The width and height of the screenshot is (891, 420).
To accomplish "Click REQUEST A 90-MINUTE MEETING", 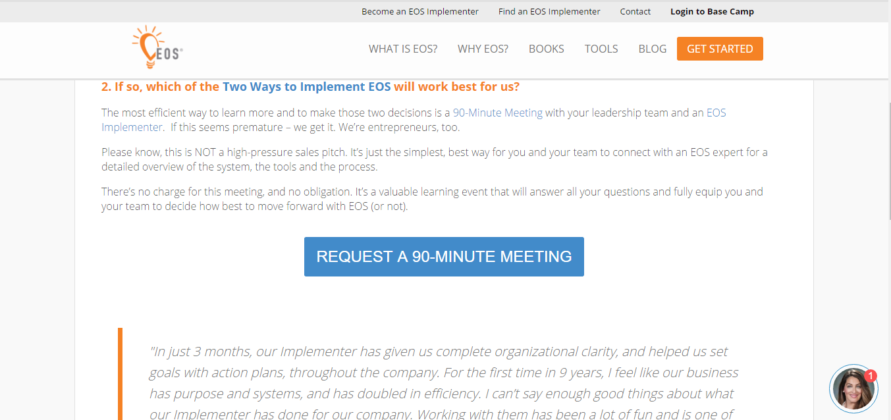I will tap(444, 256).
